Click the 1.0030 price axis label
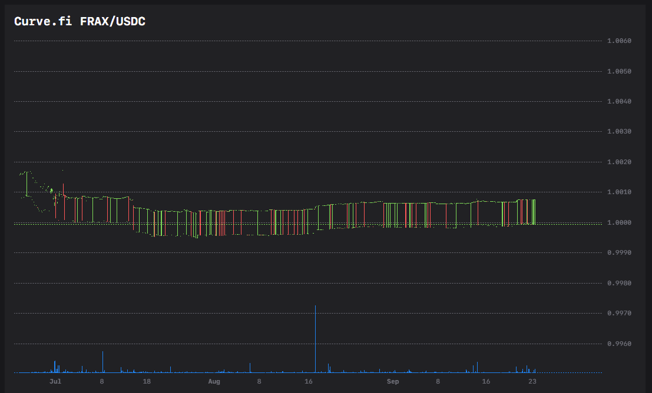 (619, 132)
